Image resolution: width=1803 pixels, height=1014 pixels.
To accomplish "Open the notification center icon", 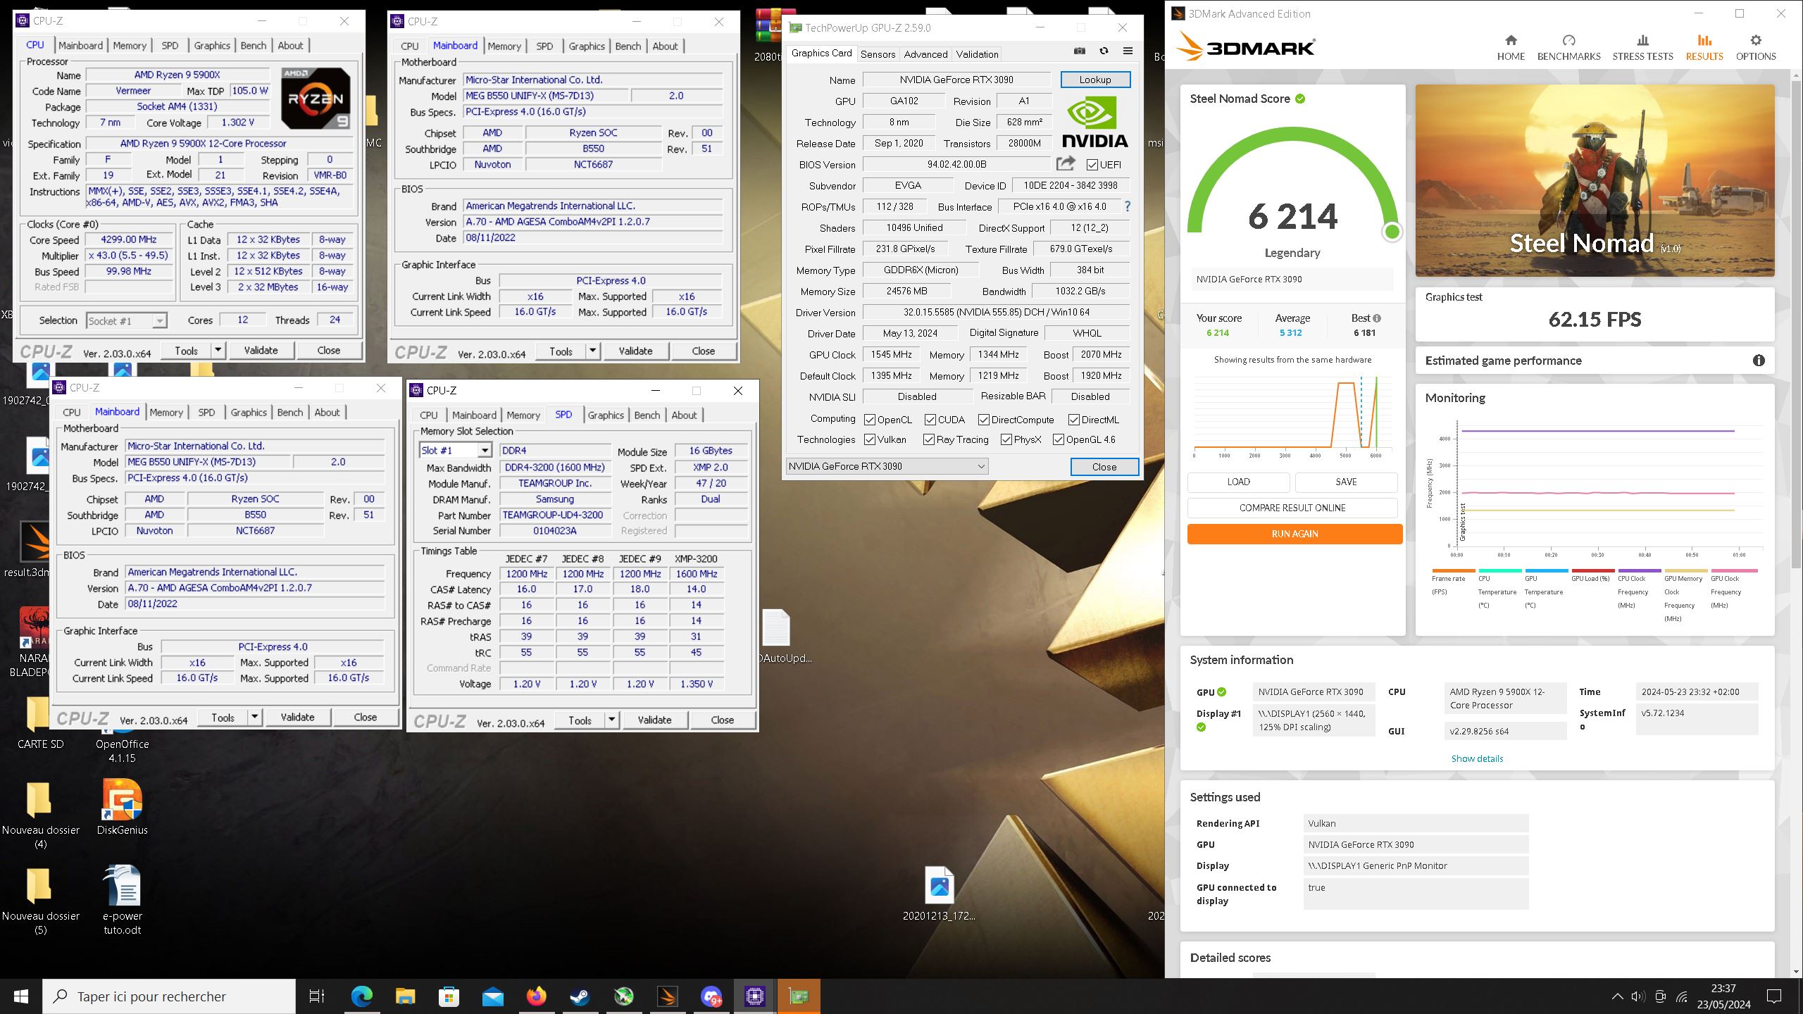I will 1775,996.
